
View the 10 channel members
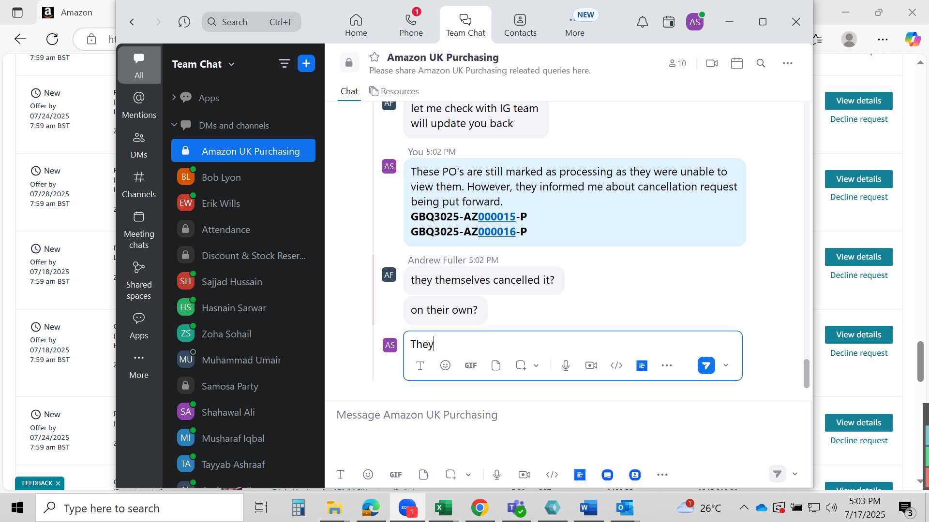click(677, 63)
